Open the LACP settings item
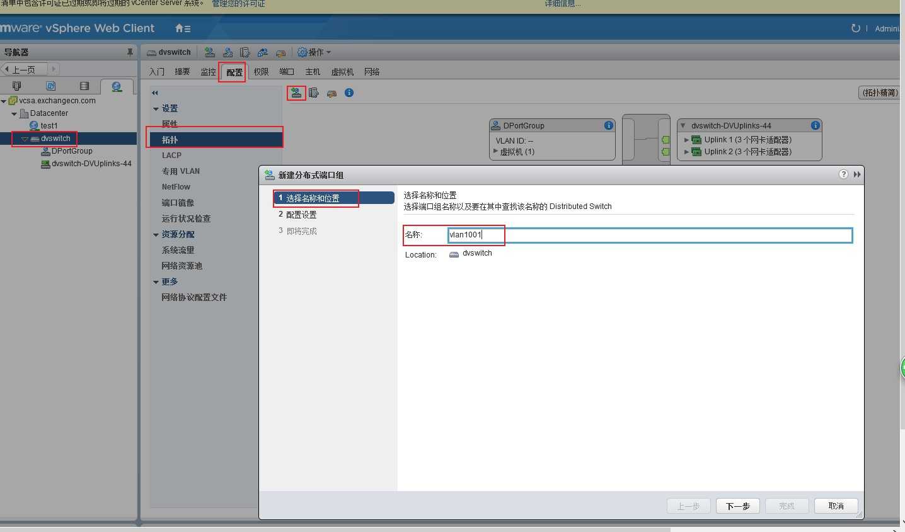 click(x=171, y=156)
